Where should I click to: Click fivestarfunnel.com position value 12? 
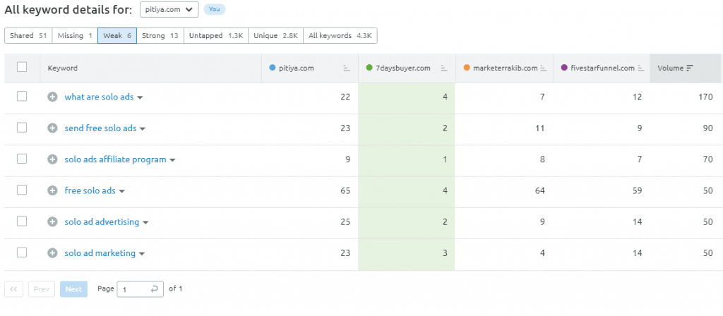pos(638,97)
